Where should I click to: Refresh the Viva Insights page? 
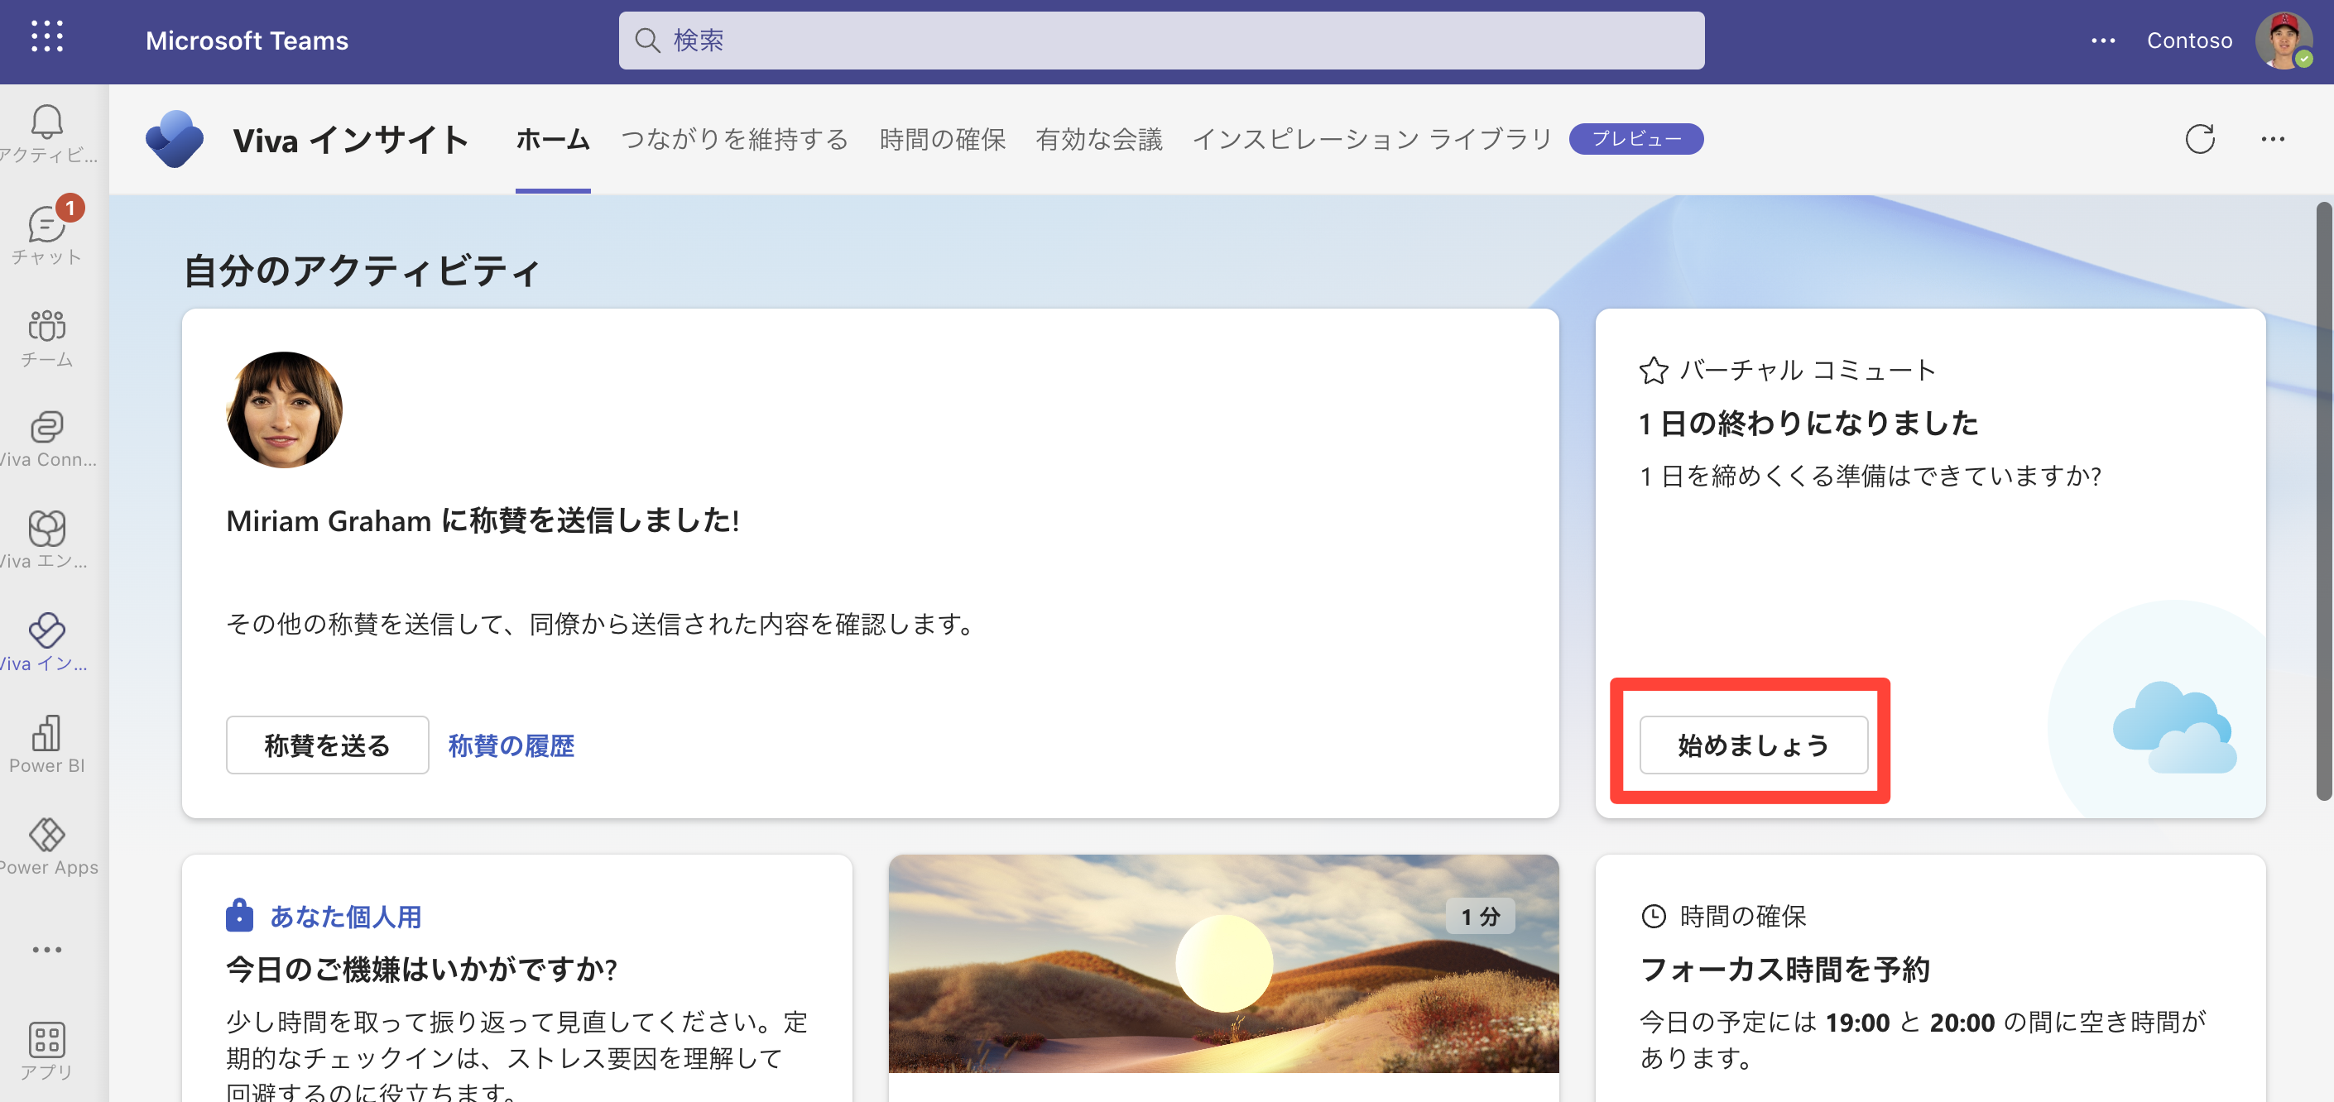(x=2199, y=140)
